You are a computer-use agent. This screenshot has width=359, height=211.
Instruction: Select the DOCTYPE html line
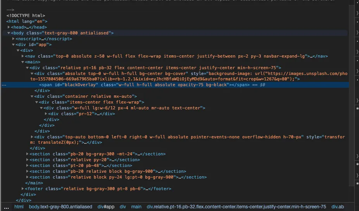point(26,15)
